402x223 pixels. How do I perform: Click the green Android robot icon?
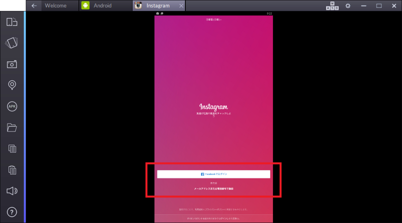coord(85,5)
